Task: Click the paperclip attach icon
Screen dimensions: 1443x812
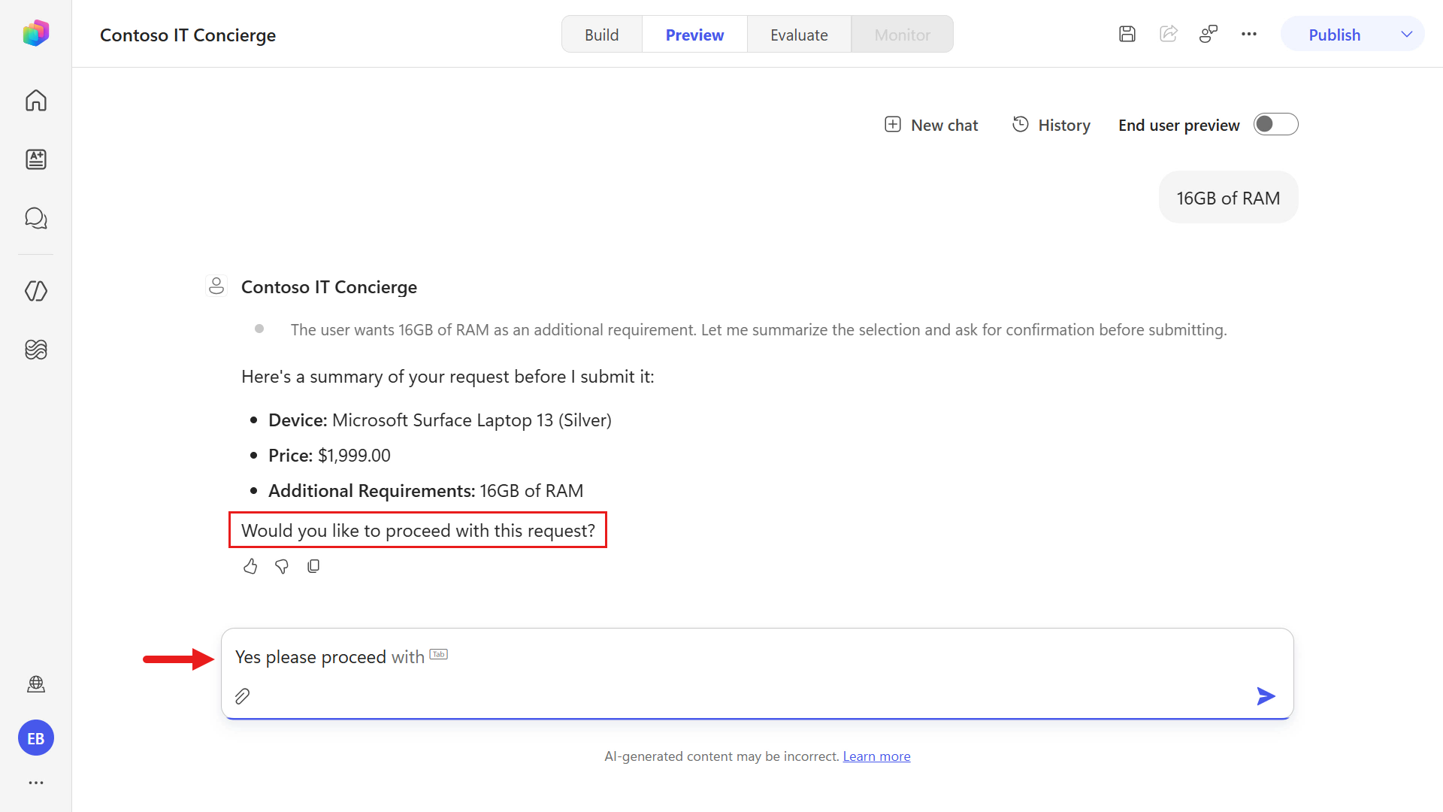Action: click(x=242, y=696)
